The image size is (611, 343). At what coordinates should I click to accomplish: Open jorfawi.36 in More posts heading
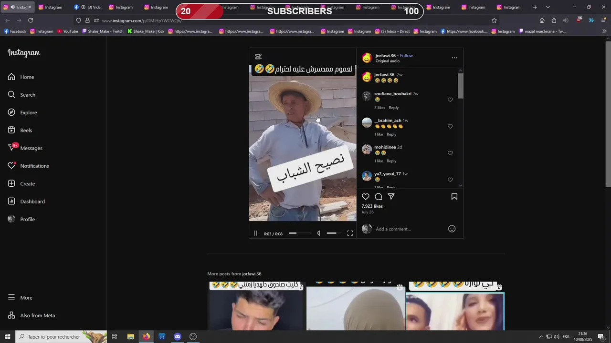pyautogui.click(x=252, y=274)
